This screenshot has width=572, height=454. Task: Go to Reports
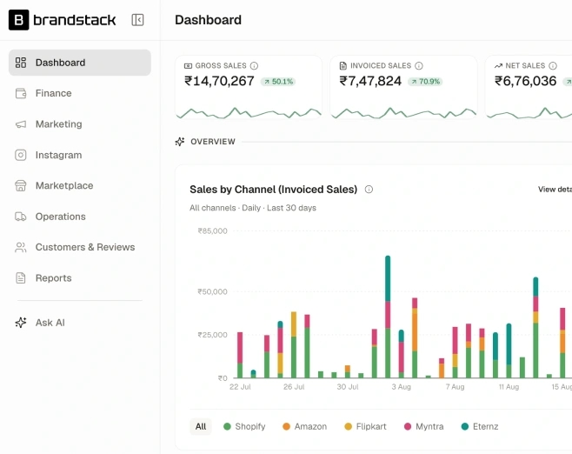coord(79,278)
